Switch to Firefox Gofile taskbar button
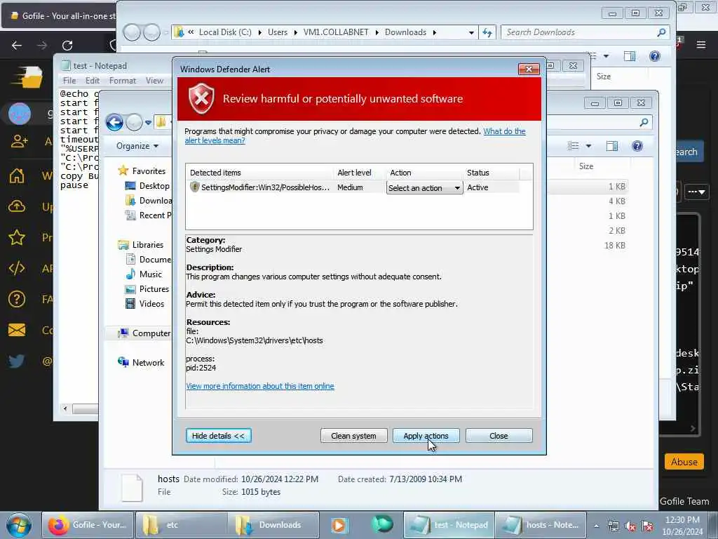Image resolution: width=718 pixels, height=539 pixels. click(88, 525)
